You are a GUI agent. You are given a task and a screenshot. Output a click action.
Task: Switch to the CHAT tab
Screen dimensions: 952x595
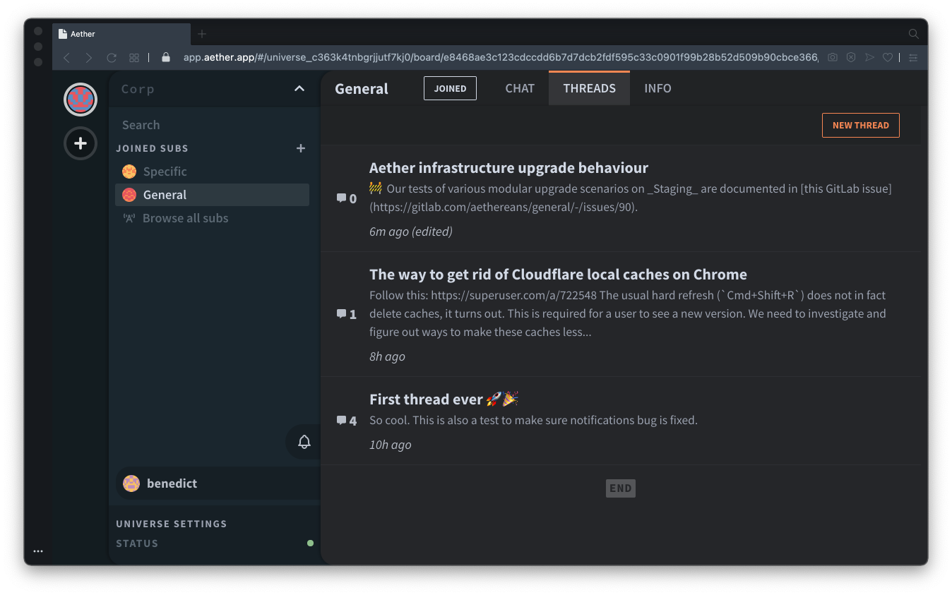pos(520,88)
